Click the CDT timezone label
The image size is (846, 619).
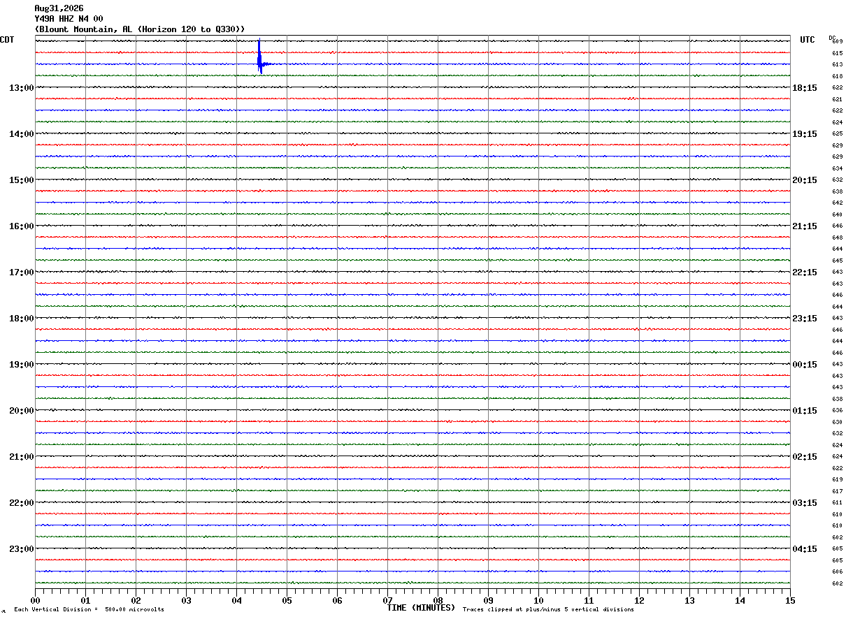pos(7,40)
